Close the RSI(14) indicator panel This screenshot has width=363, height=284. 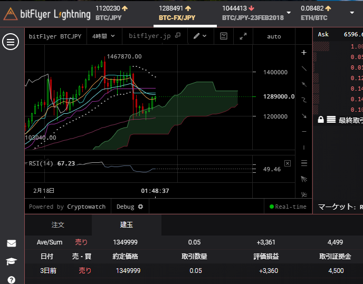coord(288,163)
